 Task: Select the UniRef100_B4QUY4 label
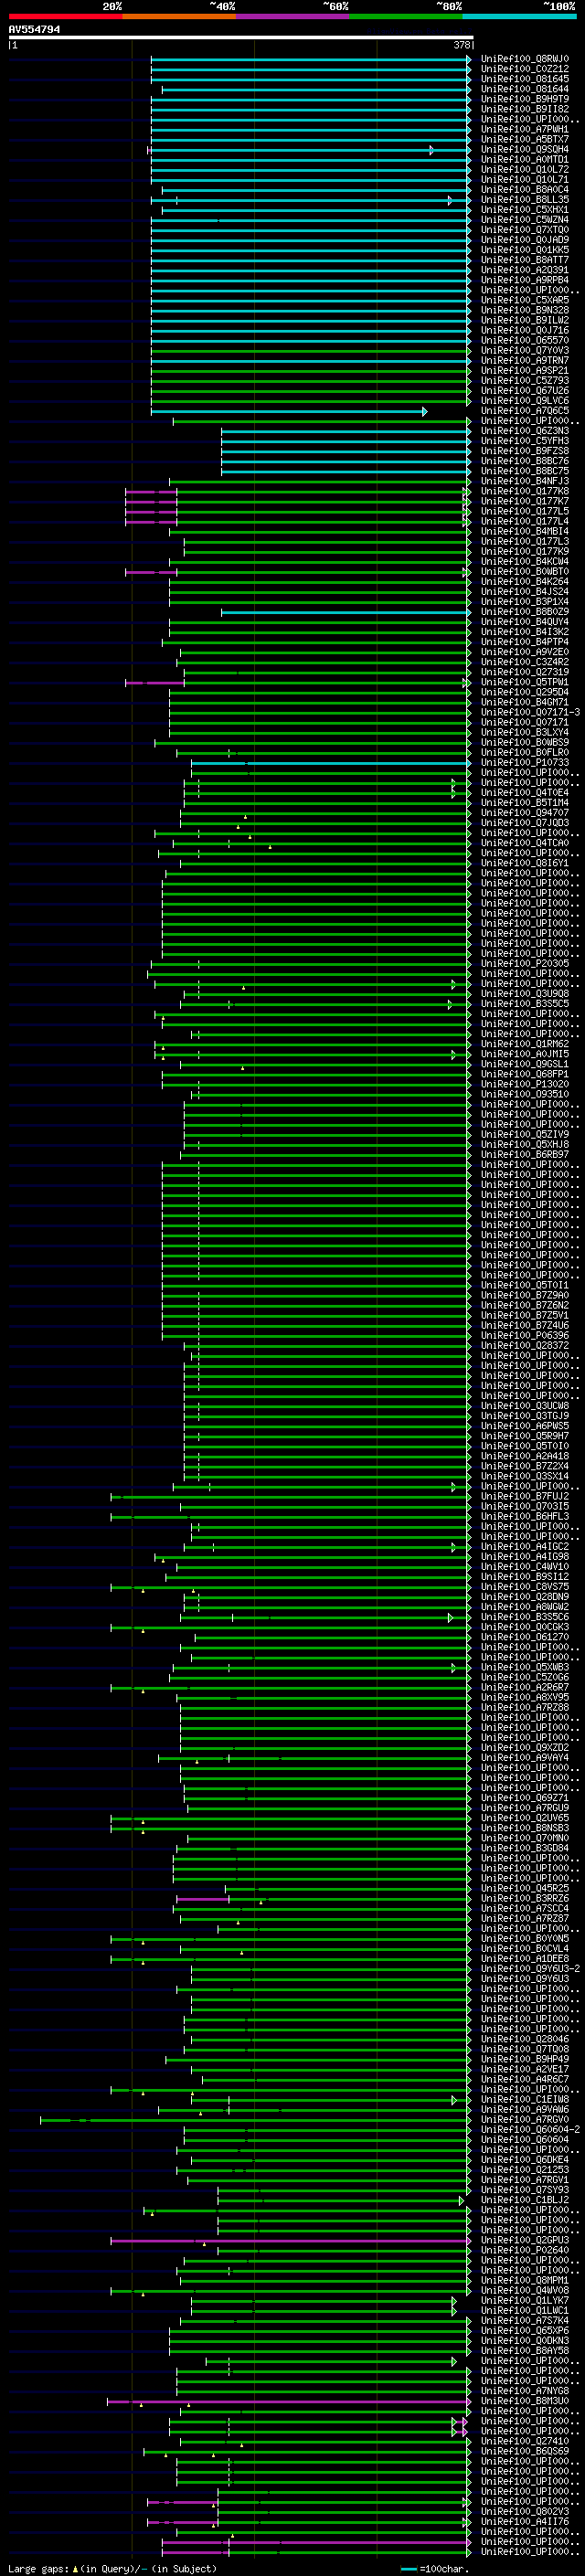pyautogui.click(x=524, y=622)
